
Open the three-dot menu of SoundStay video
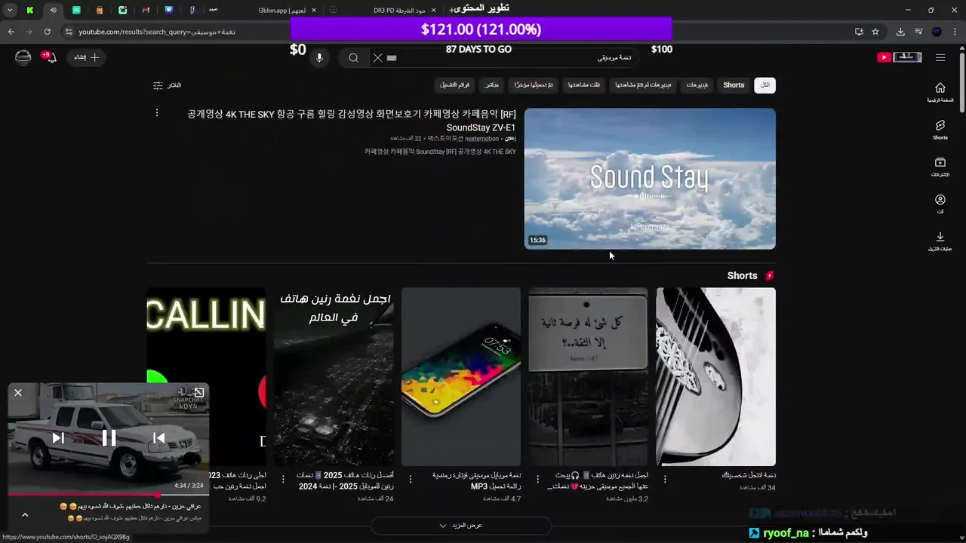point(157,113)
